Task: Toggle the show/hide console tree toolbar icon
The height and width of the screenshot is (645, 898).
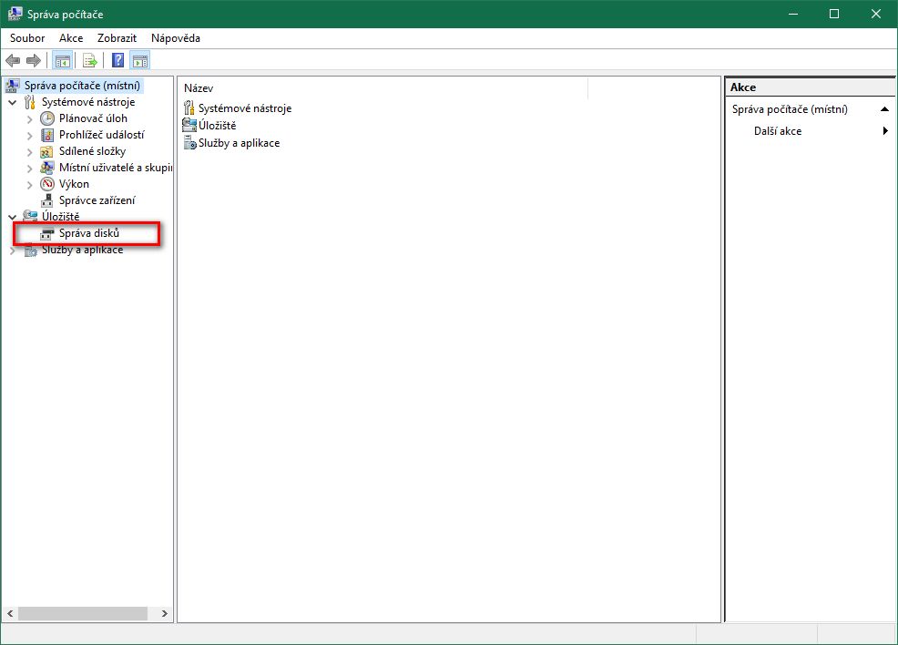Action: tap(63, 61)
